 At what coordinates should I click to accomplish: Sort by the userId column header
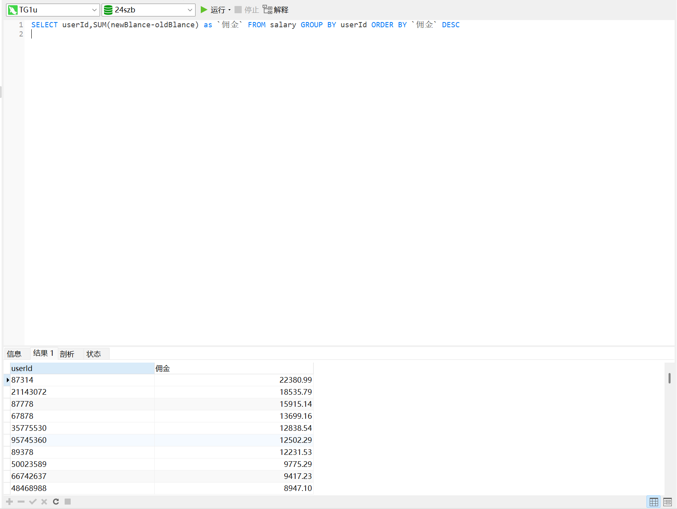tap(82, 368)
